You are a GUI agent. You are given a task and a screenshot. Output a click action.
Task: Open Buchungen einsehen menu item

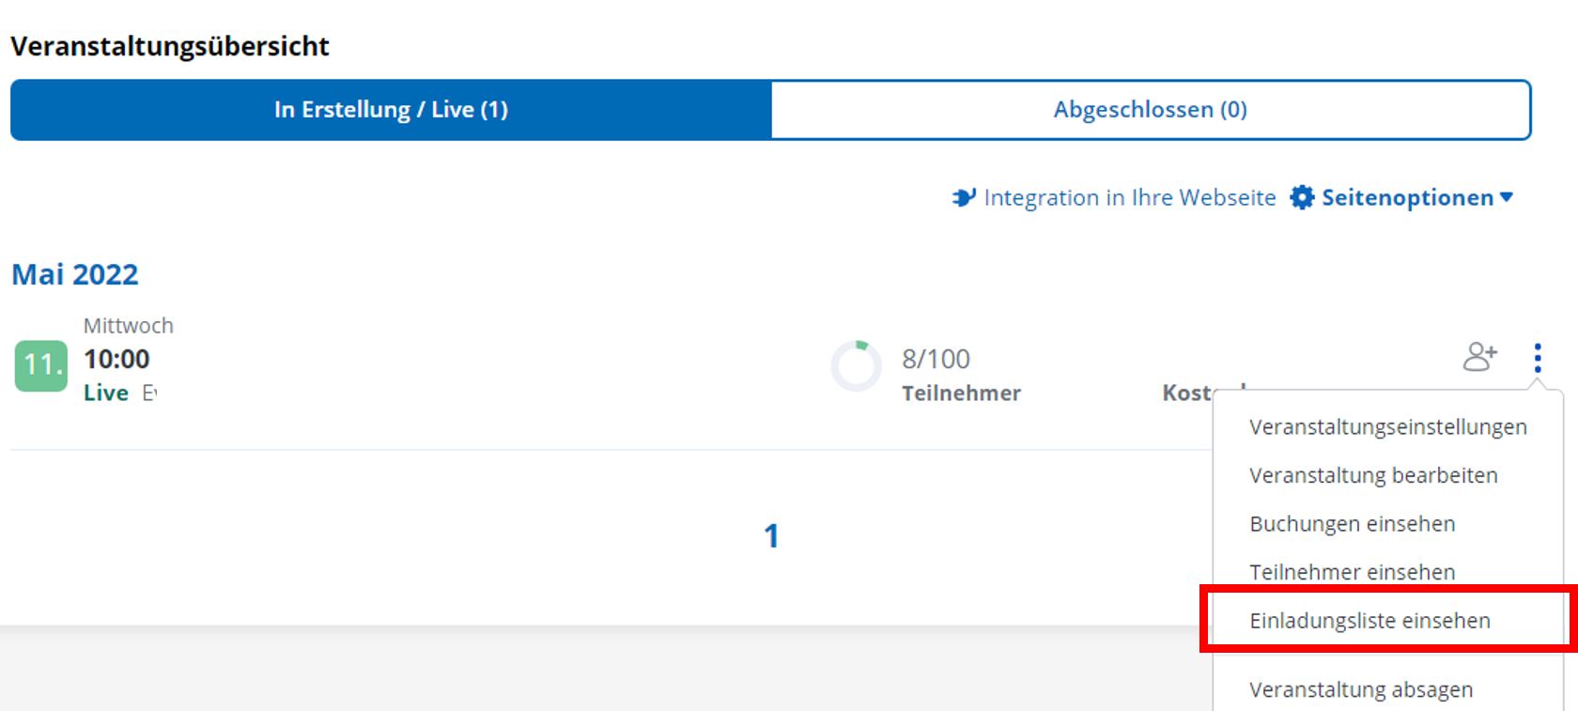pos(1352,524)
